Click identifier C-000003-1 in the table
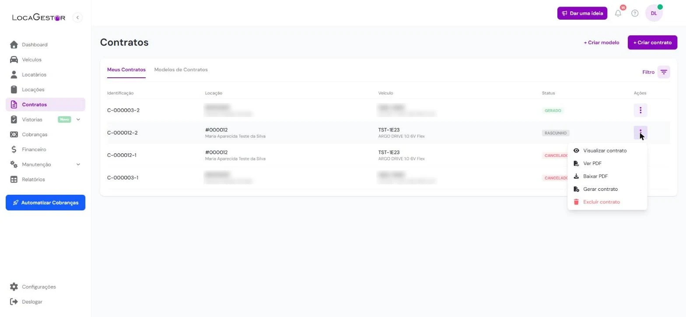Screen dimensions: 686x317 (x=123, y=178)
